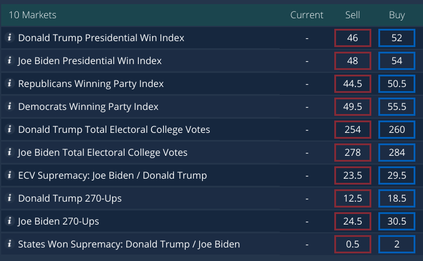Show info for Democrats Winning Party Index

coord(9,106)
